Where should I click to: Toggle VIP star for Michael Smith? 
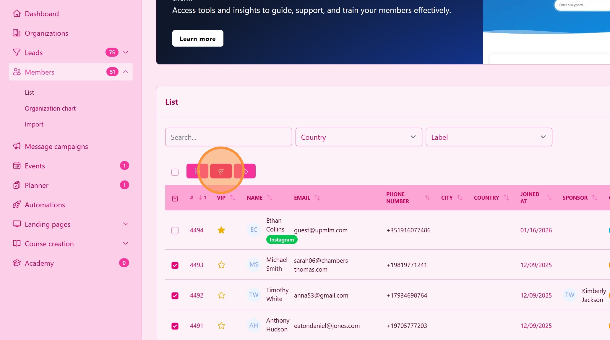pos(221,265)
